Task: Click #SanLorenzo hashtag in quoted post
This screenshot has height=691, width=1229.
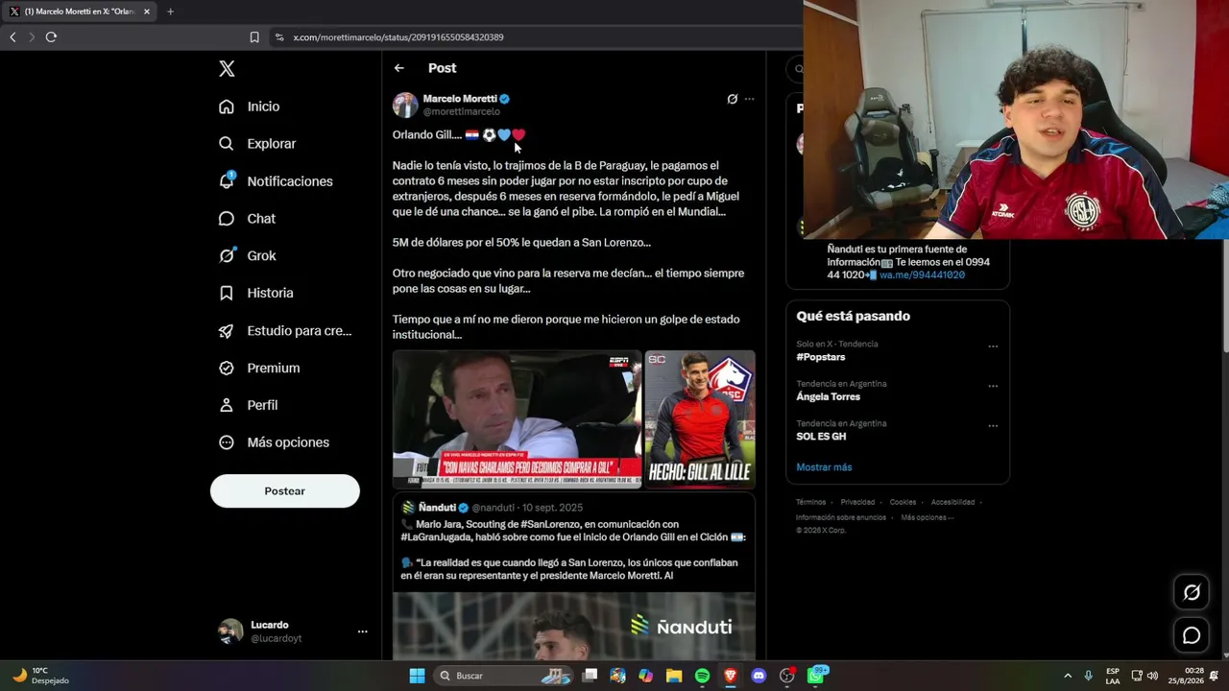Action: [x=554, y=524]
